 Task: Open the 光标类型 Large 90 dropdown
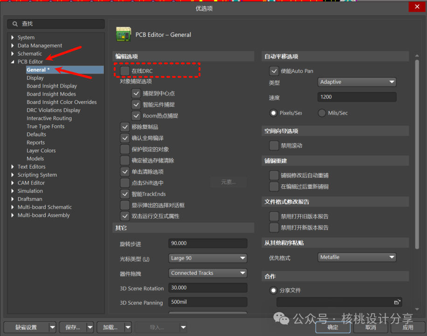(x=208, y=258)
